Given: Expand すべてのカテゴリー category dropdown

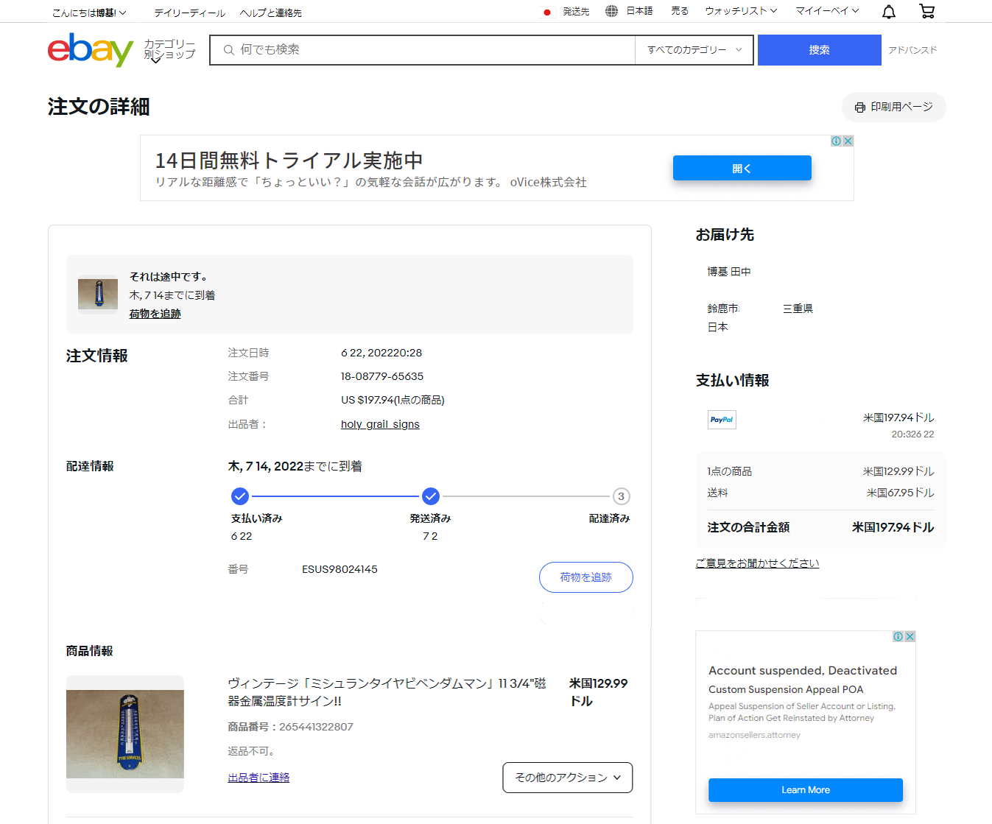Looking at the screenshot, I should (x=694, y=50).
